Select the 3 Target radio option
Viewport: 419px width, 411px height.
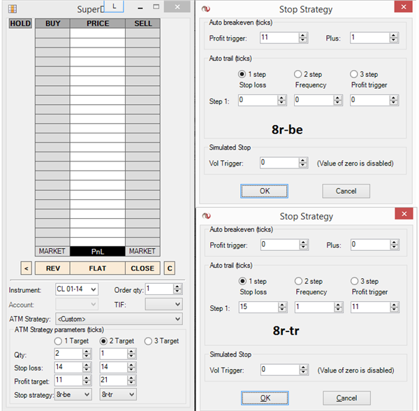tap(149, 341)
